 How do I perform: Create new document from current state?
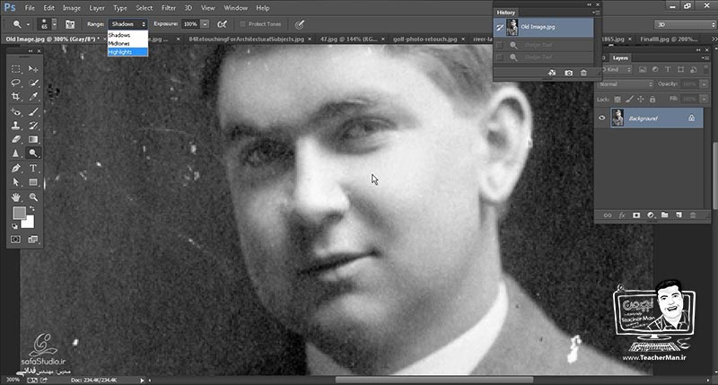tap(552, 73)
